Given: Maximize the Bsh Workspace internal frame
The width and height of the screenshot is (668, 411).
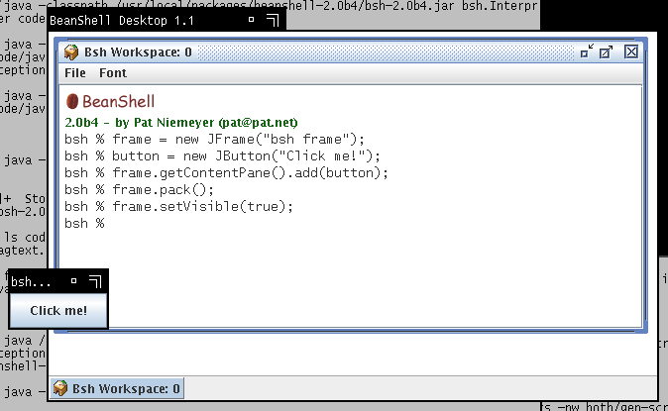Looking at the screenshot, I should pyautogui.click(x=607, y=51).
